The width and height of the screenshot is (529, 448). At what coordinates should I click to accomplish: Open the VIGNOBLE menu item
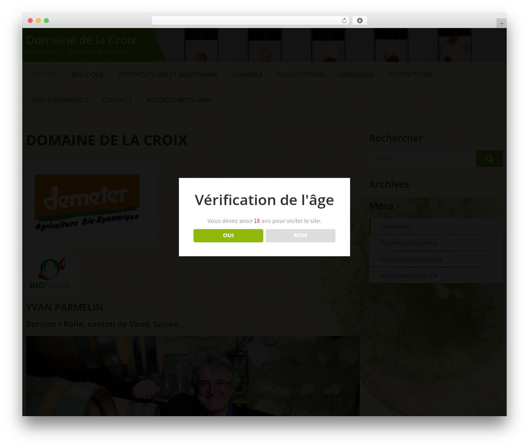pyautogui.click(x=247, y=75)
